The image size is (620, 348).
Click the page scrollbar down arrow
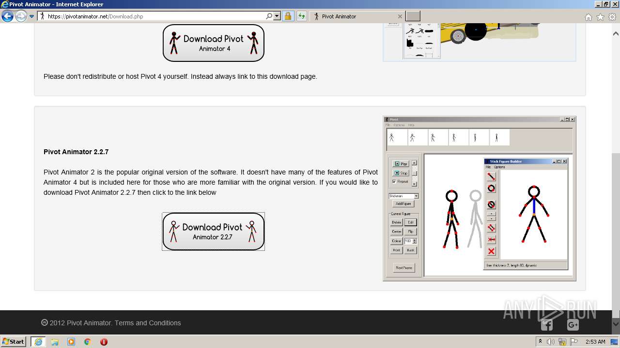click(x=616, y=324)
